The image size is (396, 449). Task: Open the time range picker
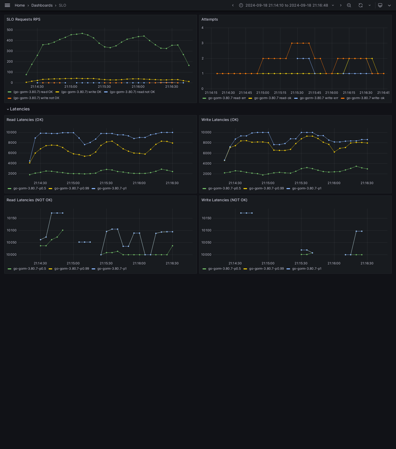pyautogui.click(x=287, y=5)
